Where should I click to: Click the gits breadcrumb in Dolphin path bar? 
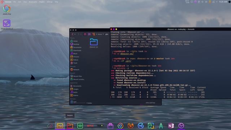click(x=107, y=34)
